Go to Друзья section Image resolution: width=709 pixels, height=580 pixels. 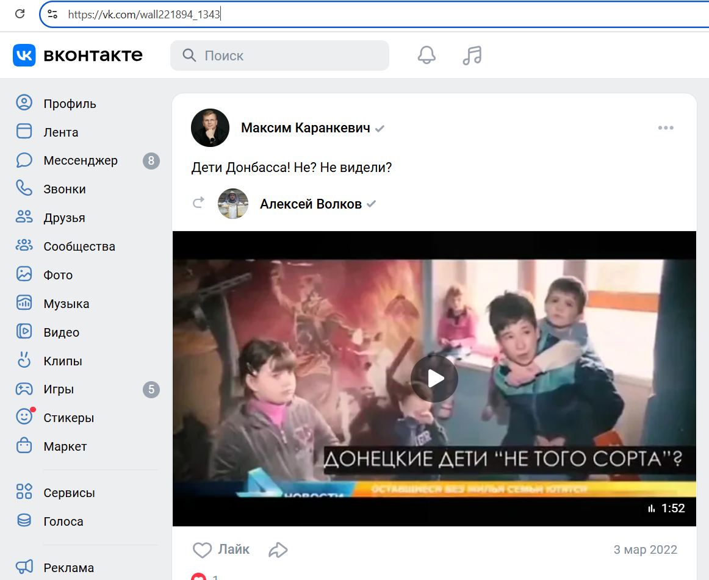click(x=64, y=218)
